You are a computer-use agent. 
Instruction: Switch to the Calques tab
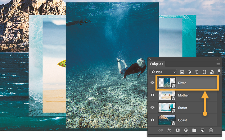pos(156,64)
